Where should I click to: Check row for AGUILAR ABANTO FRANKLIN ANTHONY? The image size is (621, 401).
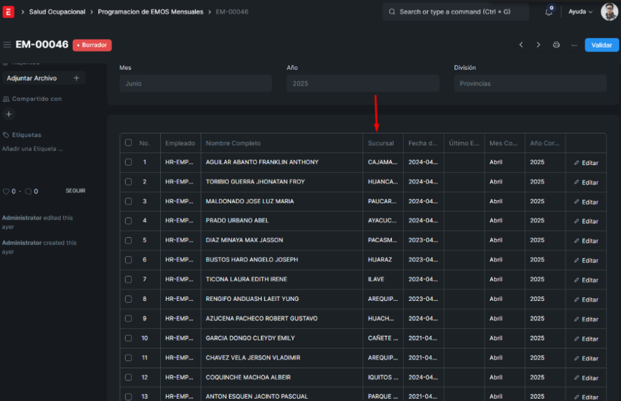(129, 162)
